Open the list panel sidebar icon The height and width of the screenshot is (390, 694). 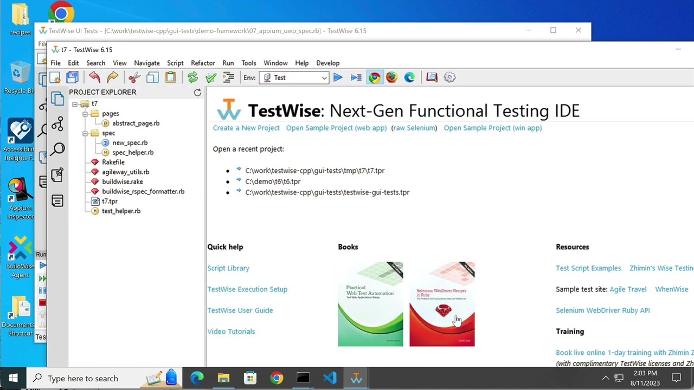coord(57,201)
